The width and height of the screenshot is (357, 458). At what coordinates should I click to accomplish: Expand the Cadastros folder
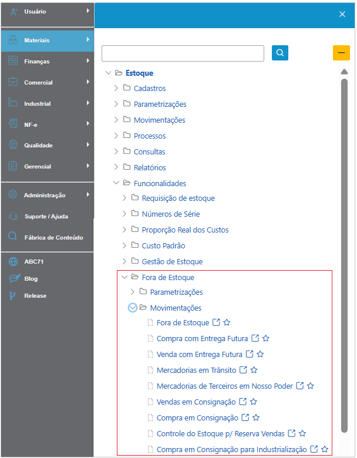point(116,88)
